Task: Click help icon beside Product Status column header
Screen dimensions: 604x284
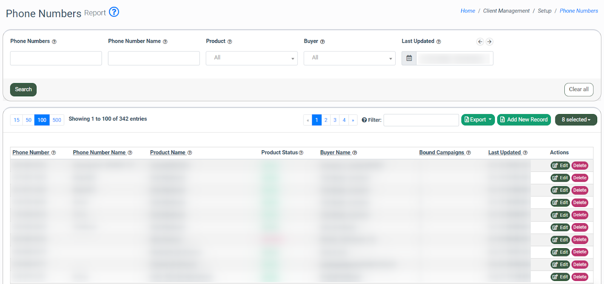Action: point(301,153)
